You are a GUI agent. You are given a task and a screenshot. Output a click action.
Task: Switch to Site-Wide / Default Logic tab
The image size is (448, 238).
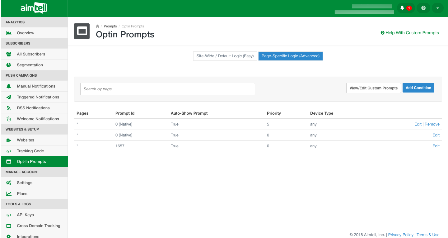[x=225, y=56]
